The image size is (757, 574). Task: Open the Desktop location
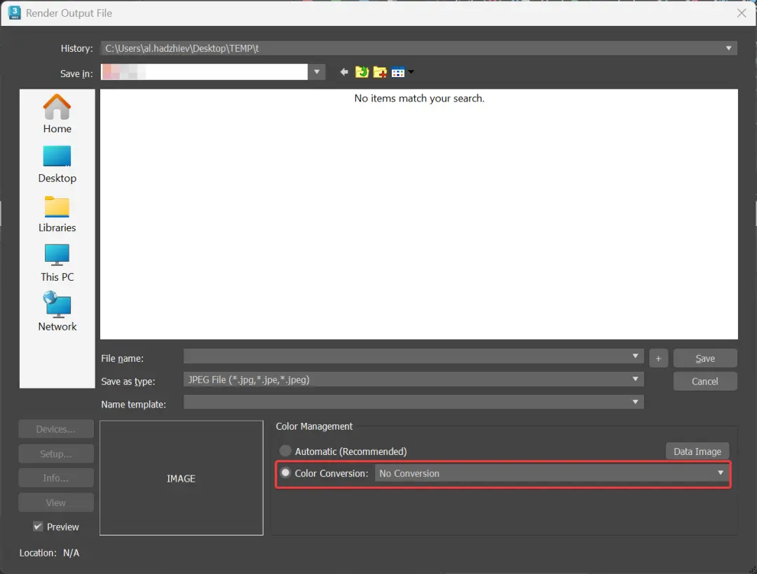57,164
